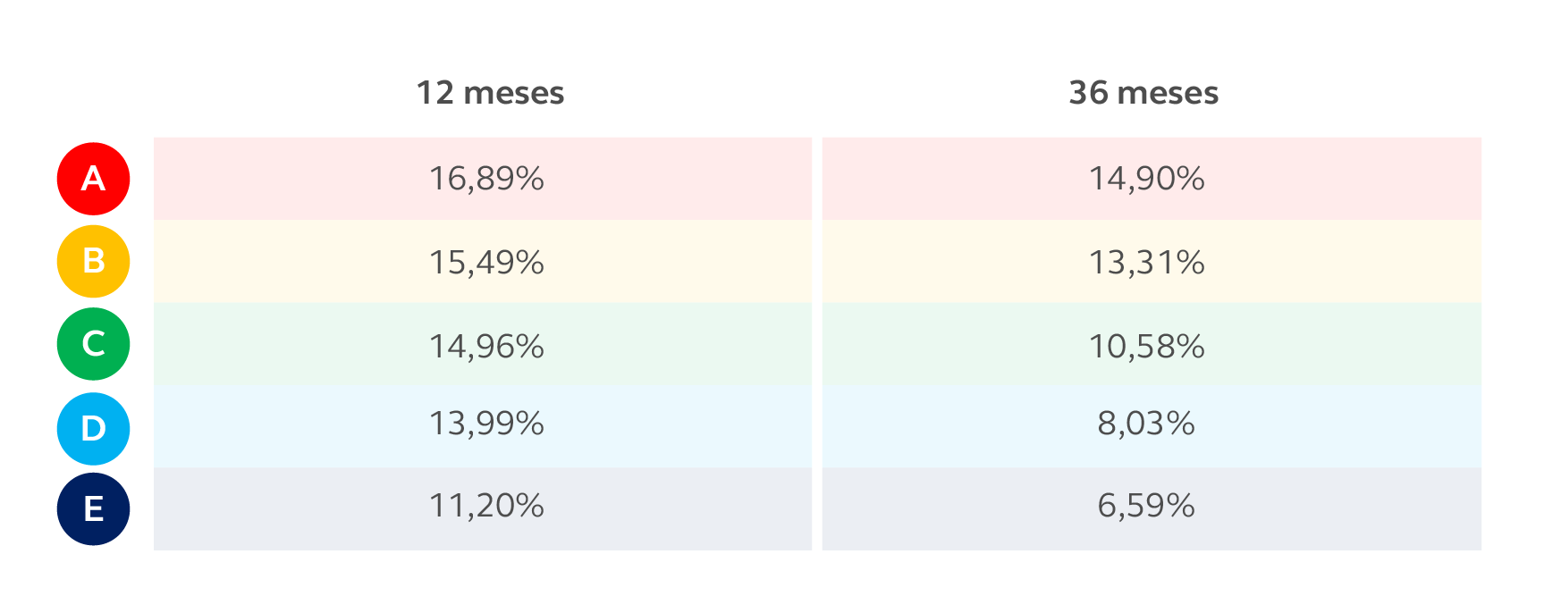Click the 11,20% cell in row E
The width and height of the screenshot is (1544, 613).
486,506
